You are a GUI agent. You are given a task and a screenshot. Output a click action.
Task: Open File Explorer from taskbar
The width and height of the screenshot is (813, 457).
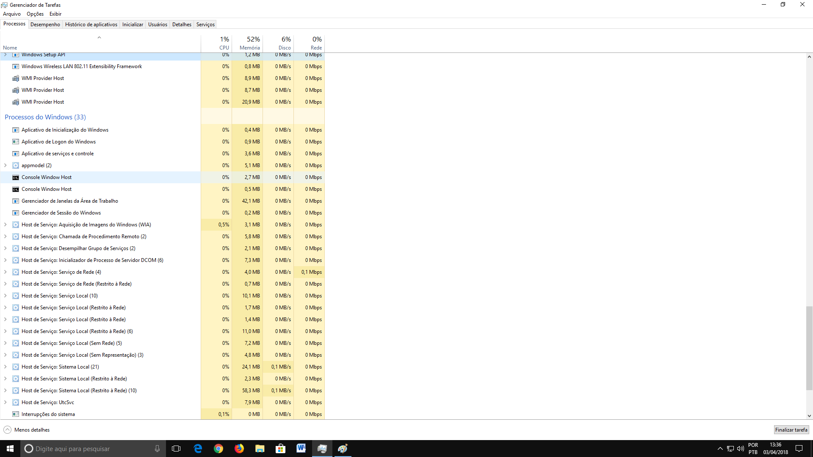pos(260,449)
